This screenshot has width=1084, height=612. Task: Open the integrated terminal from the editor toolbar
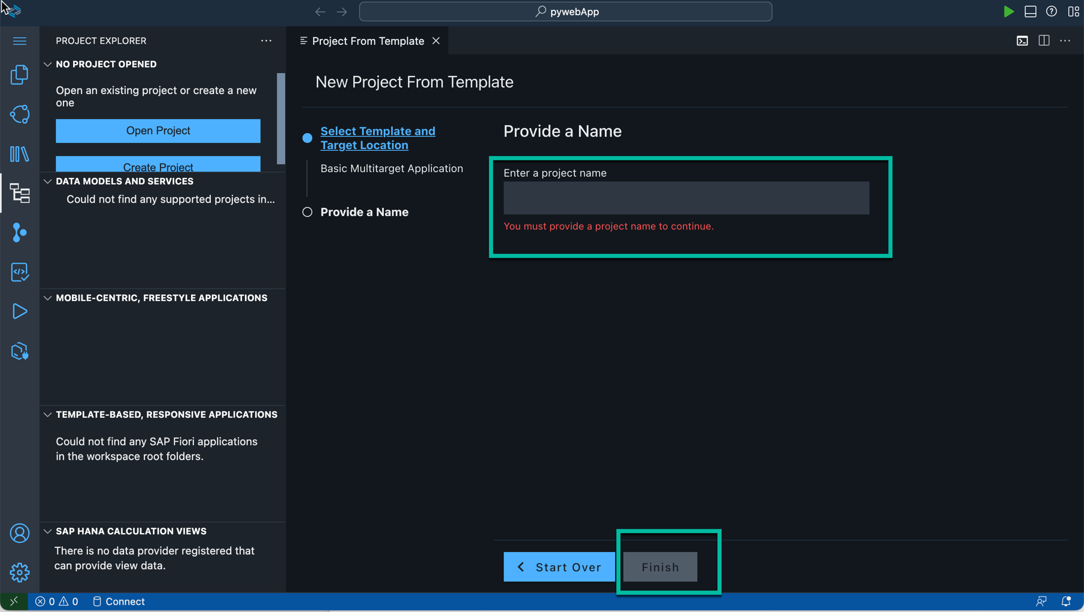[x=1022, y=41]
